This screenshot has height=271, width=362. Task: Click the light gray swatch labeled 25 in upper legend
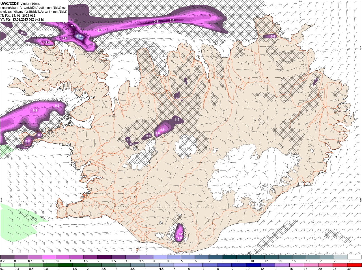point(341,257)
